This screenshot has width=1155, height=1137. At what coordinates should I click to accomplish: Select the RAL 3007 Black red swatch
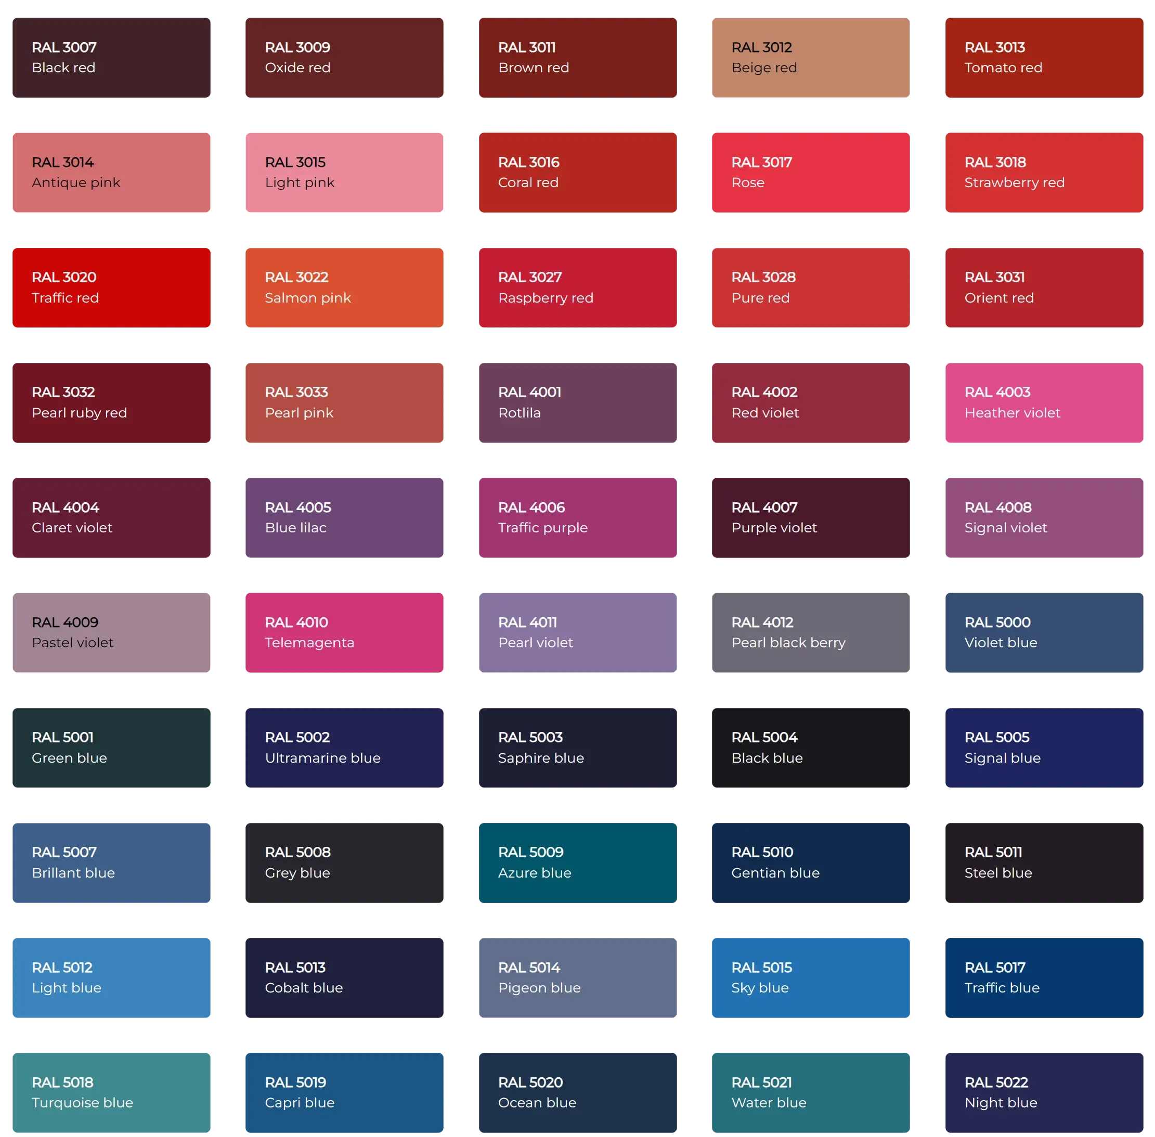[x=111, y=57]
